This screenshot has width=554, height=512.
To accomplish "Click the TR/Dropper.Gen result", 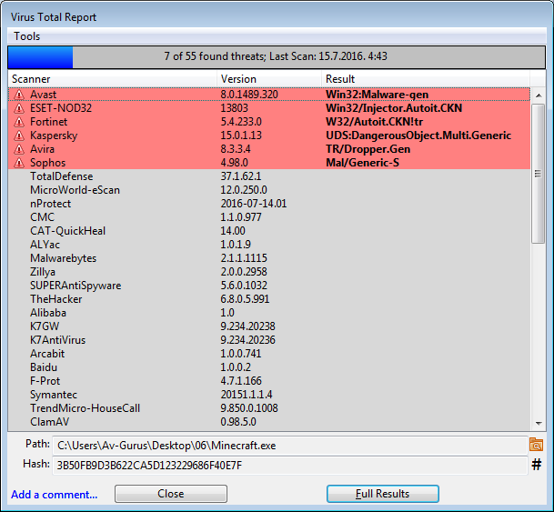I will [368, 149].
